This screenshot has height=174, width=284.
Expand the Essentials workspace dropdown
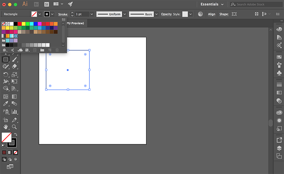212,4
